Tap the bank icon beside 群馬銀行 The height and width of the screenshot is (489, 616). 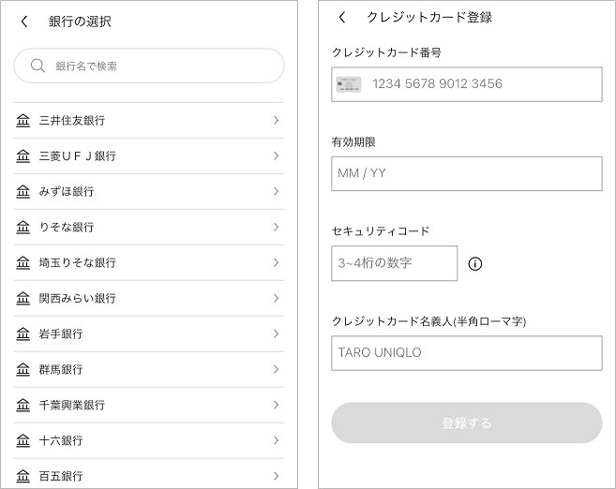click(23, 369)
